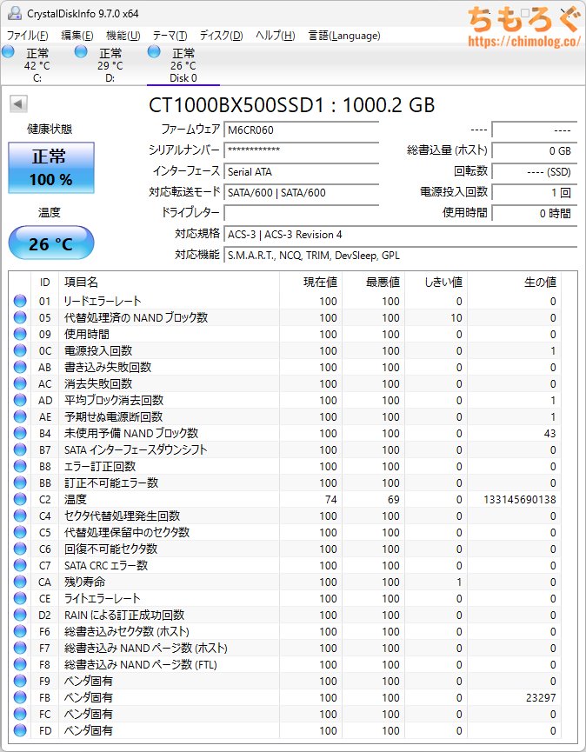
Task: Click the status orb for row BB 訂正不可能エラー数
Action: [x=20, y=483]
